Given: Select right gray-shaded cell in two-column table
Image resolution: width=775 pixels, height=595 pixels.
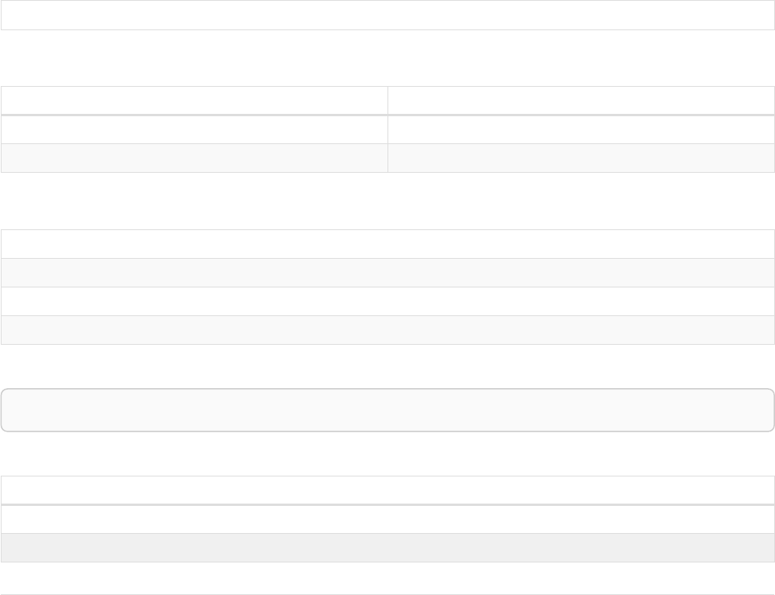Looking at the screenshot, I should point(581,157).
